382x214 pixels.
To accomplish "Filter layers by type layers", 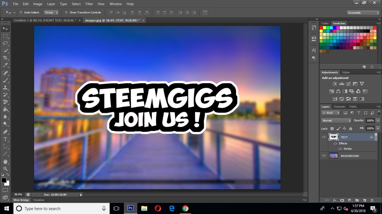I will click(359, 113).
